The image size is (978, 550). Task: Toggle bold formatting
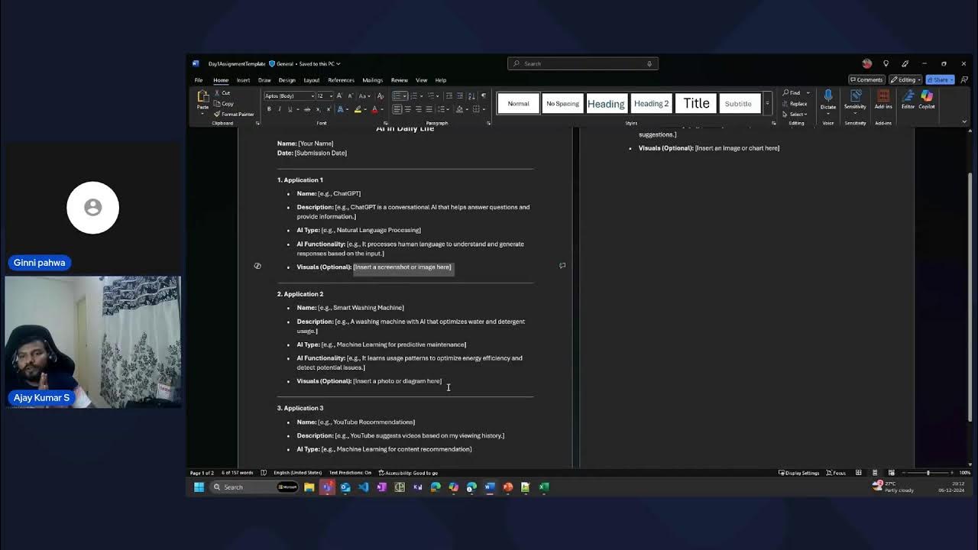[x=269, y=109]
